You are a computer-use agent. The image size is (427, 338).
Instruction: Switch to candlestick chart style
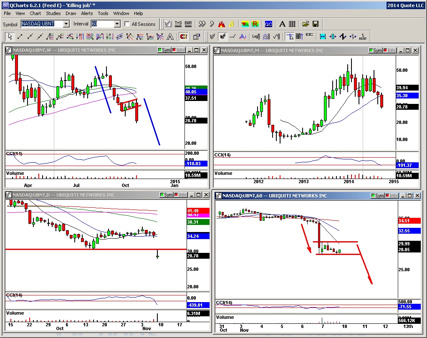[x=223, y=36]
